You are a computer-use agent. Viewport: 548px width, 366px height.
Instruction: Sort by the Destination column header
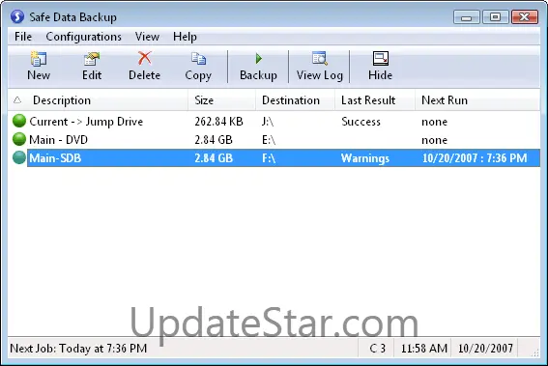tap(295, 100)
